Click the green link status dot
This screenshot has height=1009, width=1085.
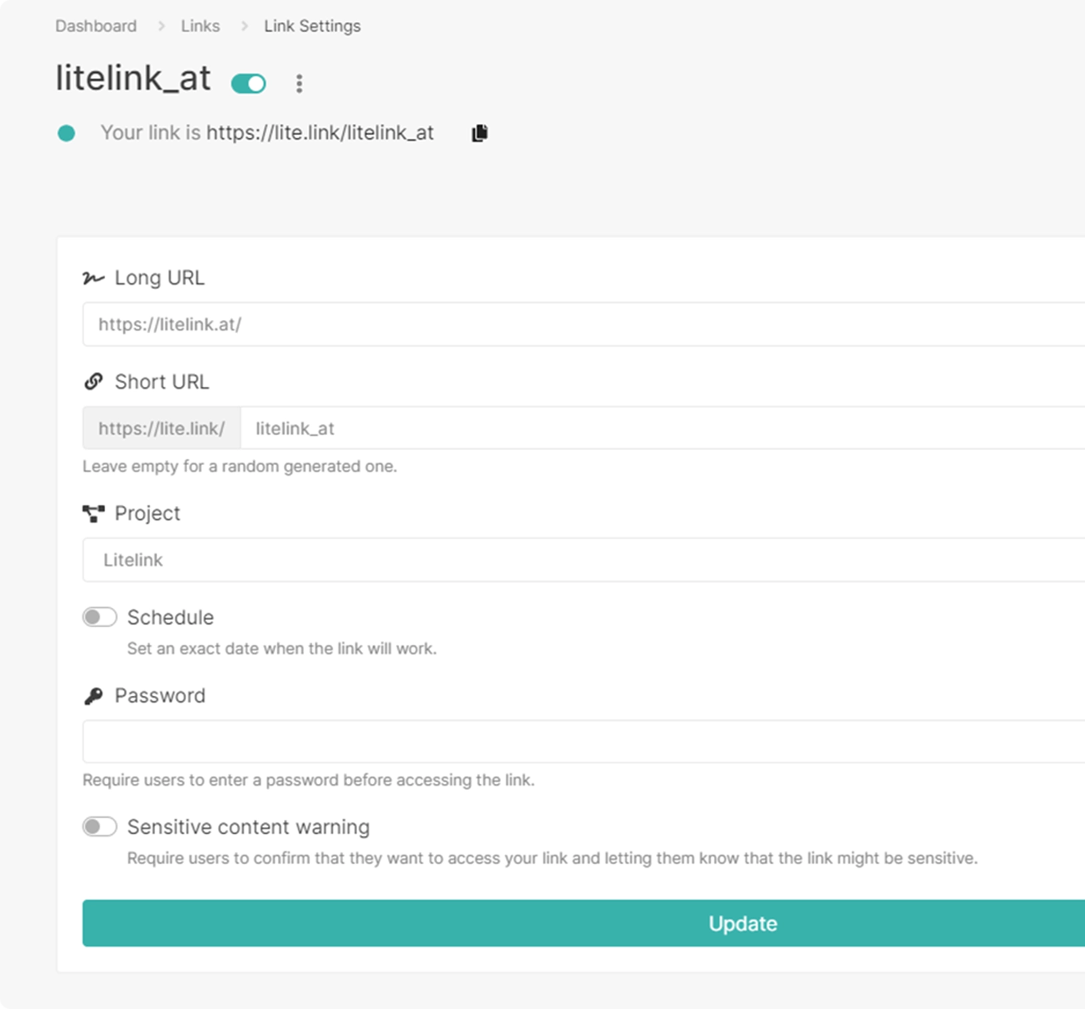(x=67, y=133)
